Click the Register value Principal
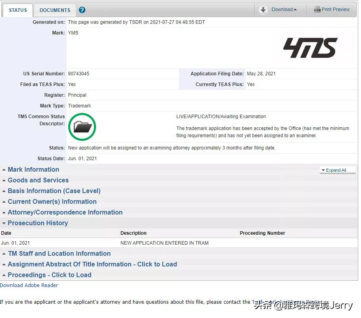This screenshot has height=318, width=361. pyautogui.click(x=77, y=95)
